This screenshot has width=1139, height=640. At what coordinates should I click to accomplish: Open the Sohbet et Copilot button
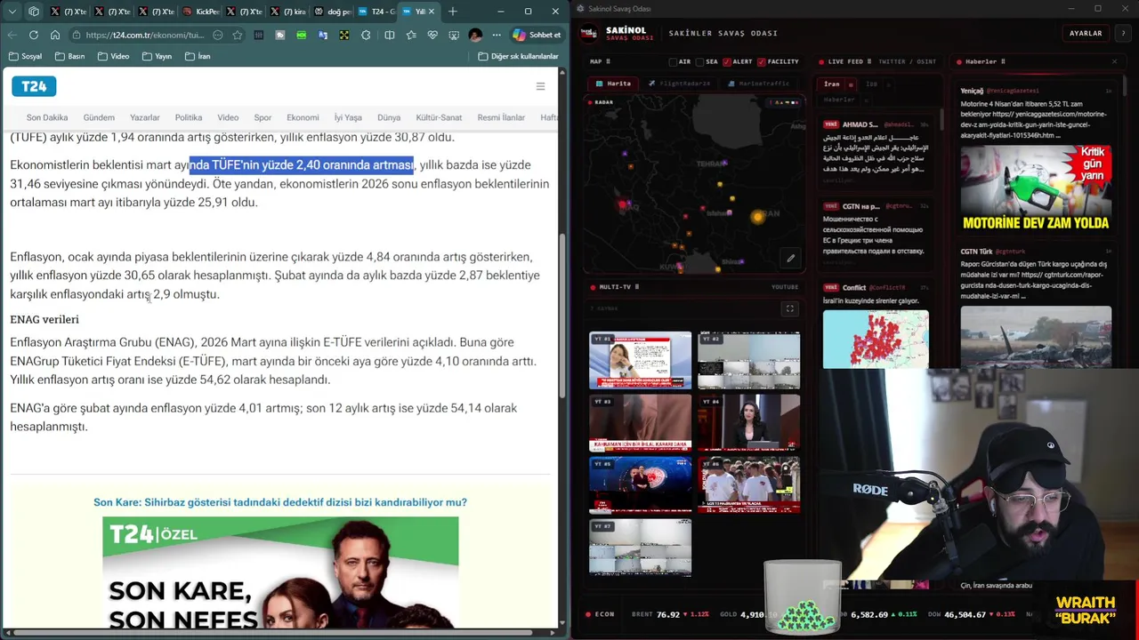pyautogui.click(x=537, y=35)
